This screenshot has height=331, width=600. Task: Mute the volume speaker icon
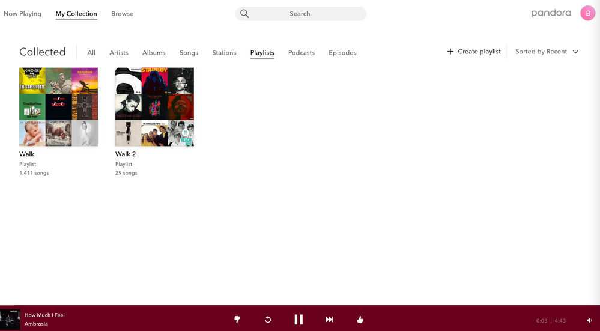tap(589, 321)
